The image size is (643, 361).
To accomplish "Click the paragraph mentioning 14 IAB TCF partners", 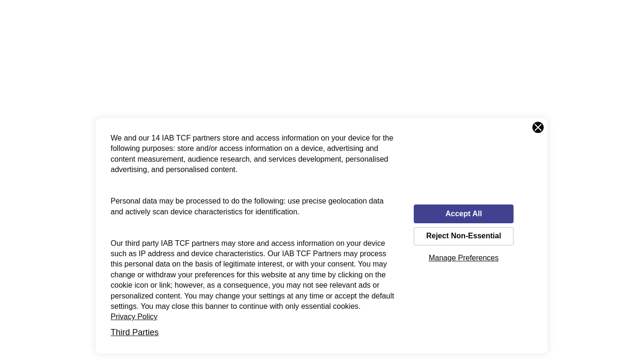I will tap(252, 154).
